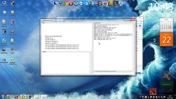Viewport: 176px width, 99px height.
Task: Select highlighted day 22 in the mini calendar
Action: pyautogui.click(x=170, y=27)
